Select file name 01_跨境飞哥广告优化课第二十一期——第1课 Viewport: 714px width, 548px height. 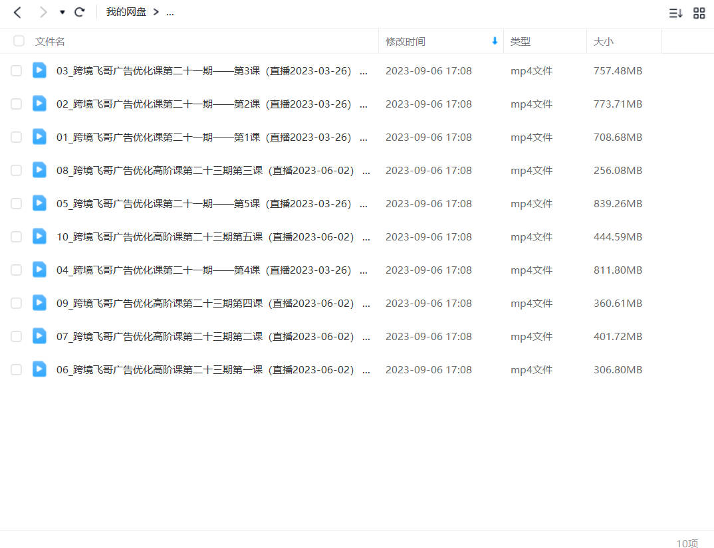[158, 137]
